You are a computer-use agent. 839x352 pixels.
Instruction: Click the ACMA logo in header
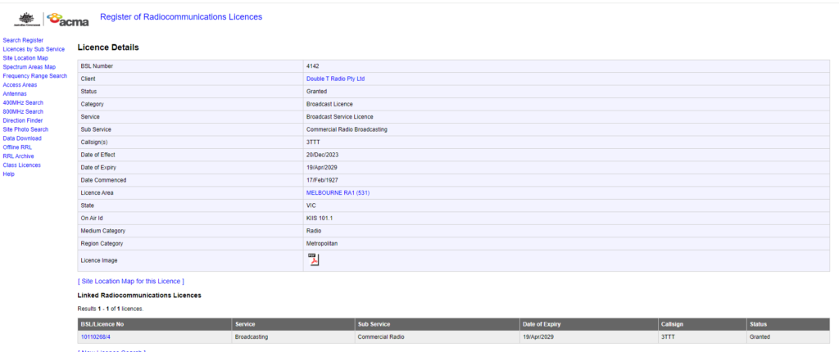click(68, 19)
